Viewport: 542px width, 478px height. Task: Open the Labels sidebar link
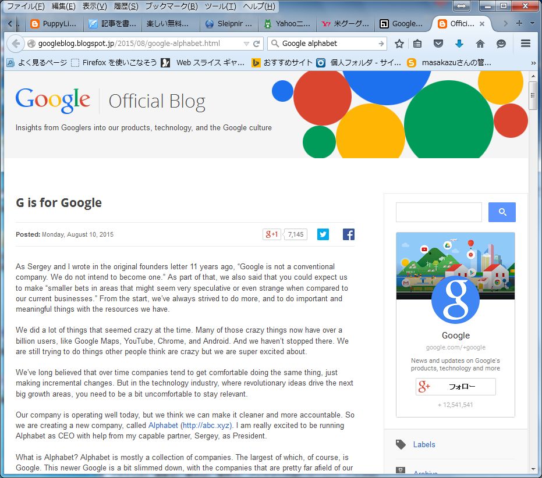424,444
